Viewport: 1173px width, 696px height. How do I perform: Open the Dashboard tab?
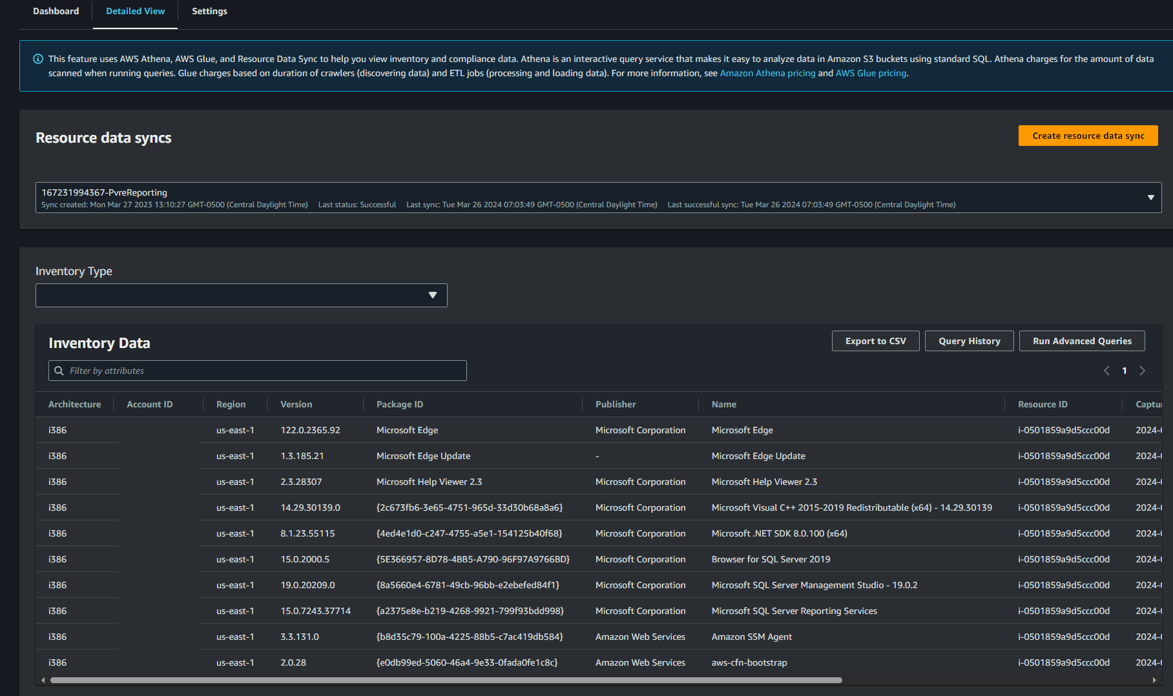coord(56,11)
